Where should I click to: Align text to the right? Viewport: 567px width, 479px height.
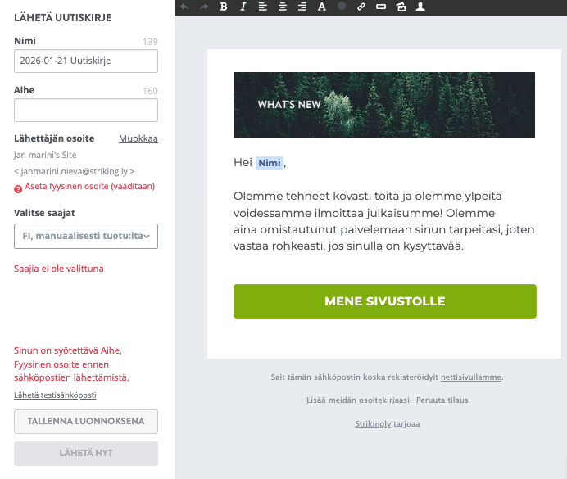click(x=302, y=7)
